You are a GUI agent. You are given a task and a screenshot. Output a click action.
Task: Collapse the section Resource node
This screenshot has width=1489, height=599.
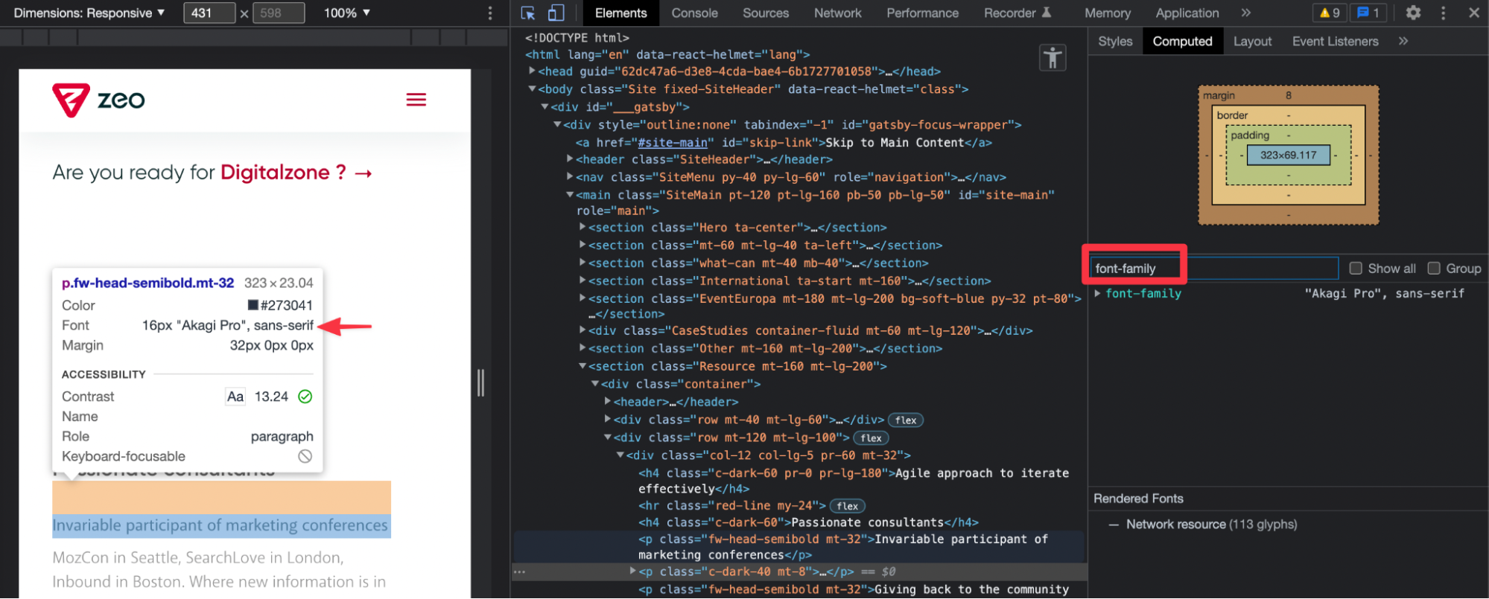582,366
